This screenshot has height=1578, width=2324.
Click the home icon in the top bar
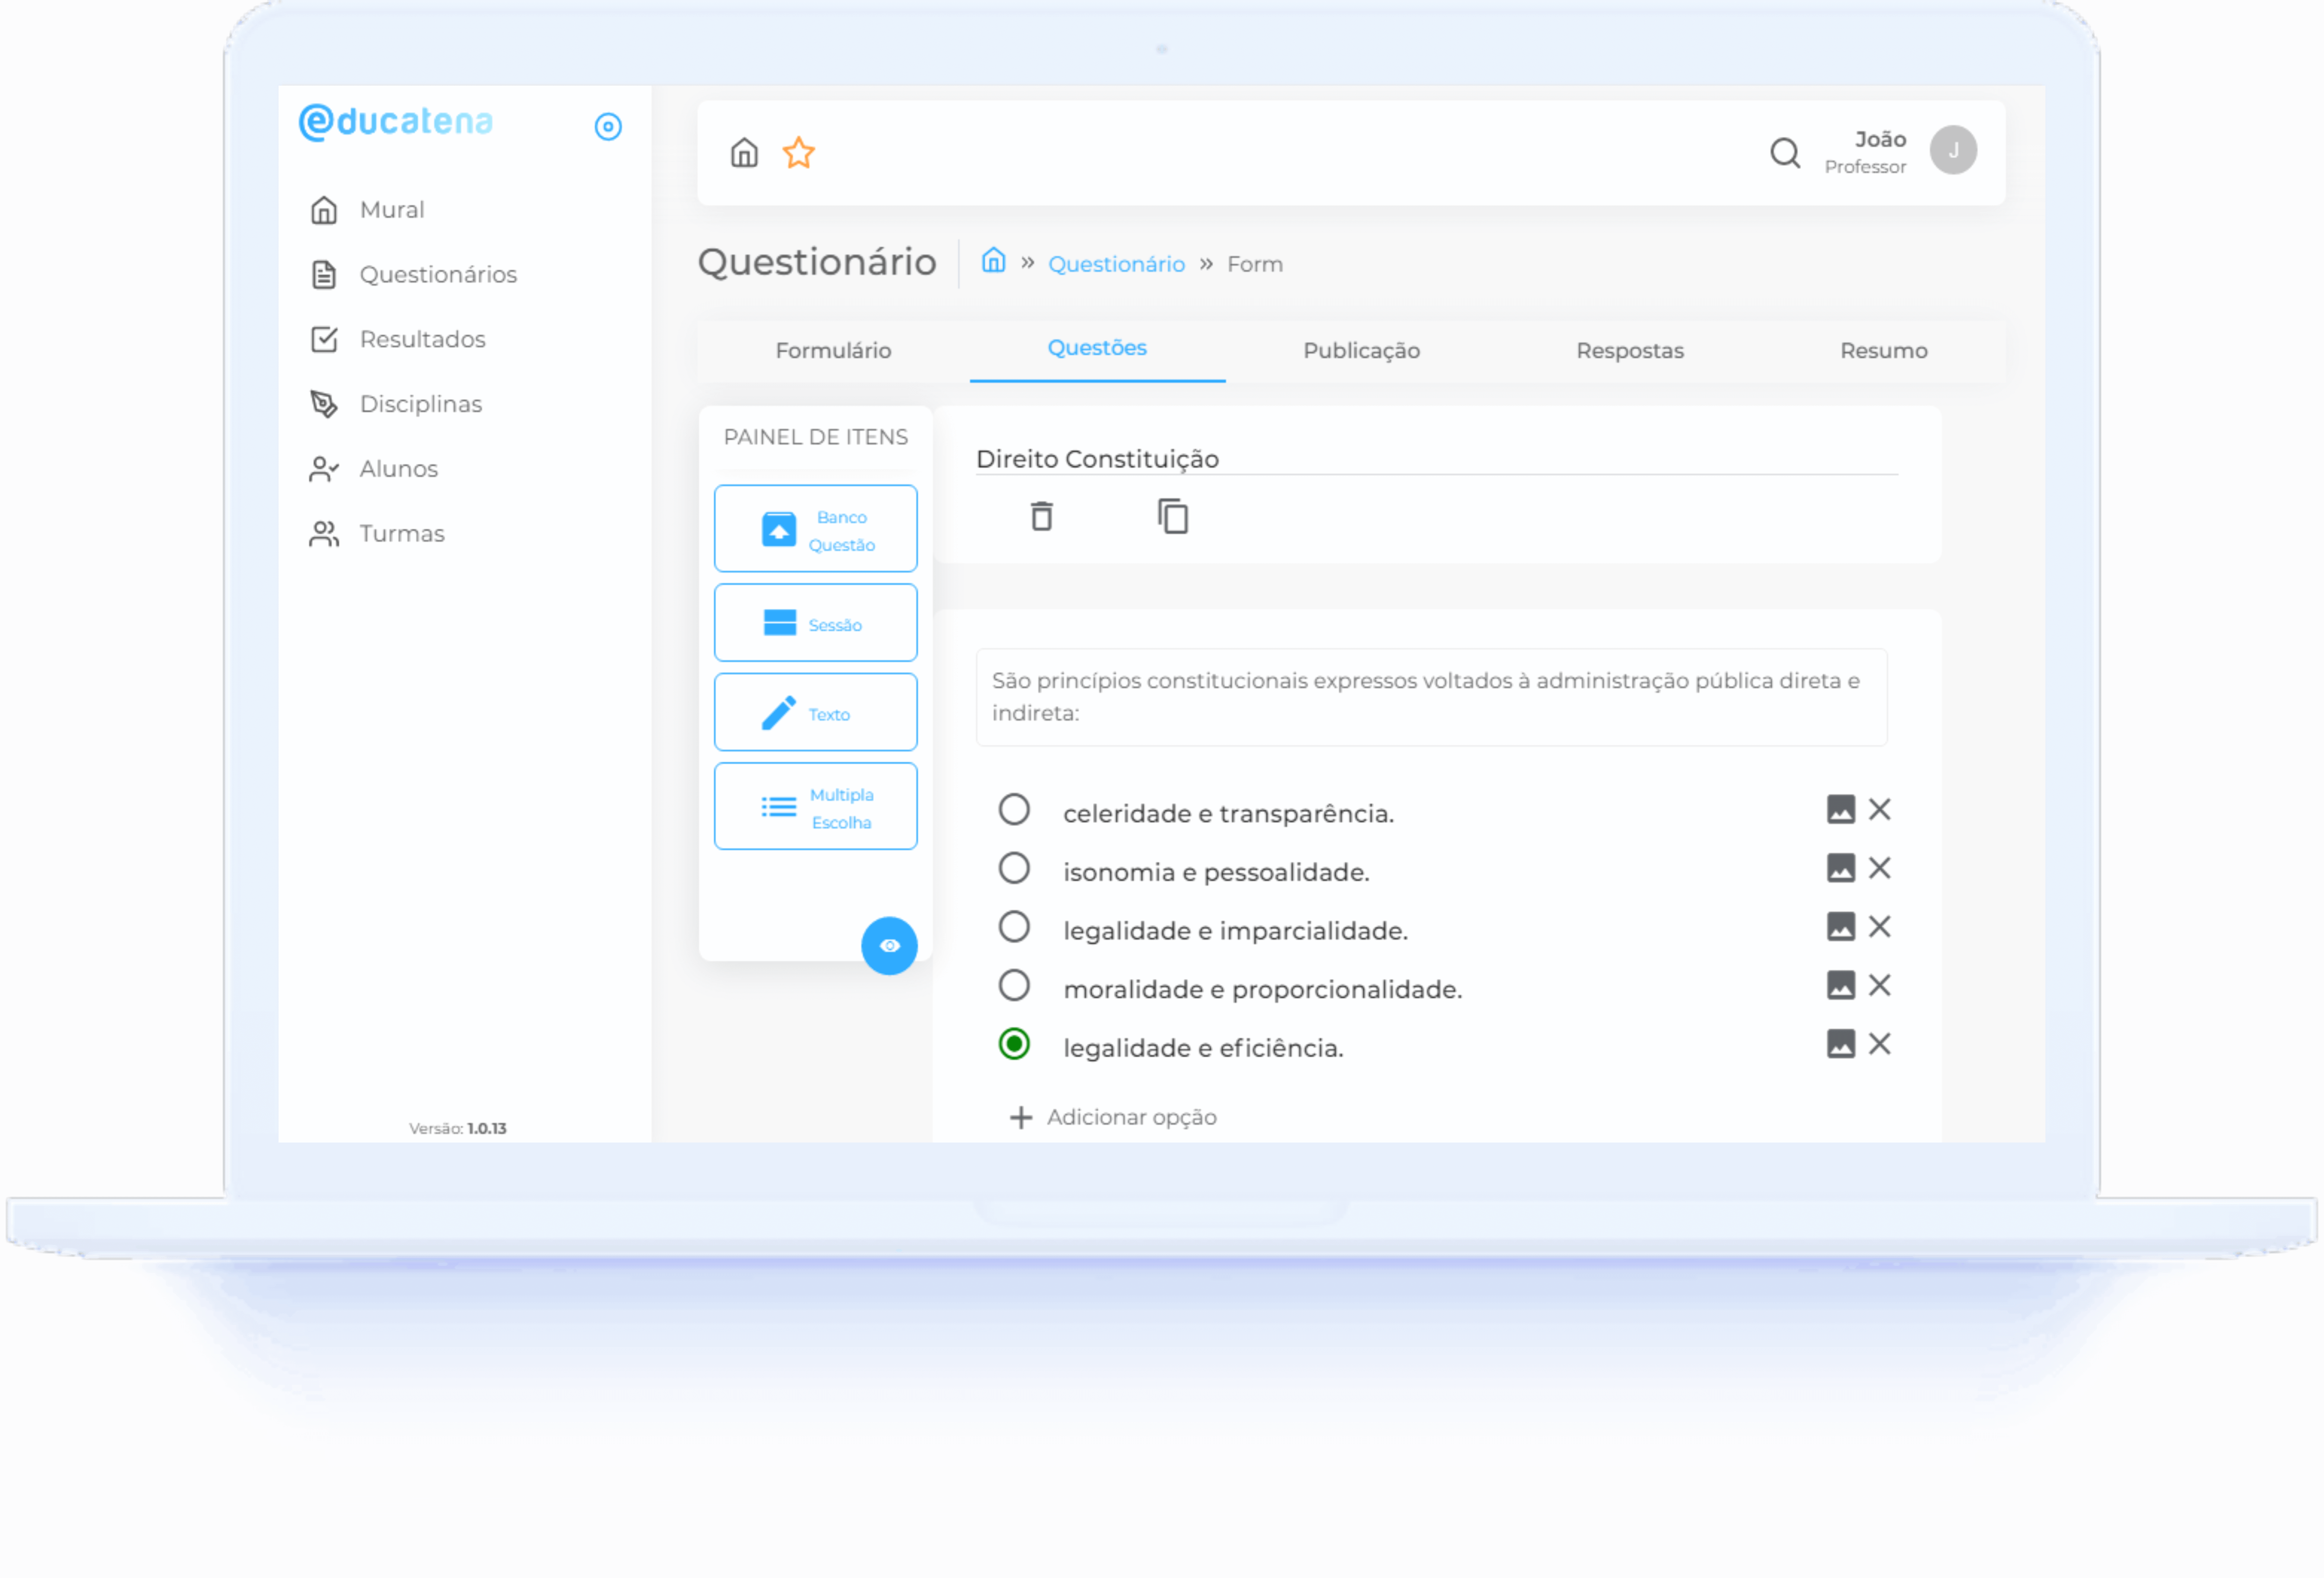point(744,153)
